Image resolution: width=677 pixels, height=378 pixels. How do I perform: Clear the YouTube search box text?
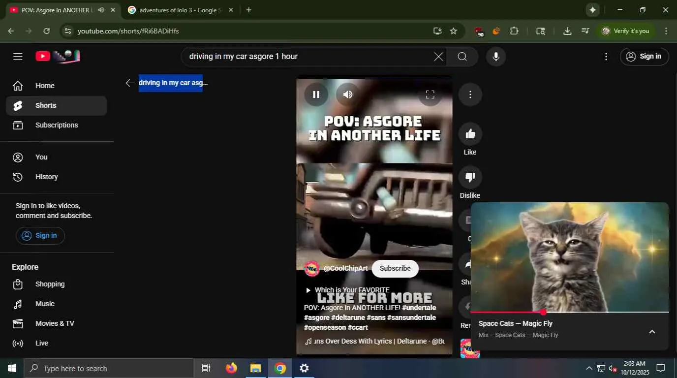438,57
